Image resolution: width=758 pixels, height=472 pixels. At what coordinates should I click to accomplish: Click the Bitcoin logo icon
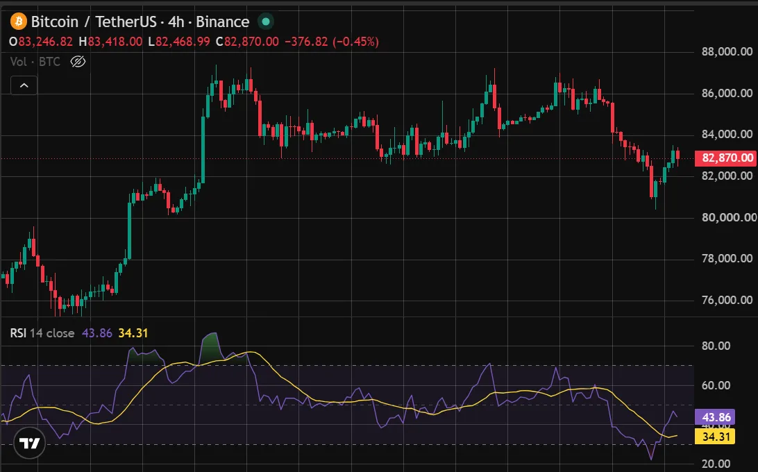[x=18, y=22]
